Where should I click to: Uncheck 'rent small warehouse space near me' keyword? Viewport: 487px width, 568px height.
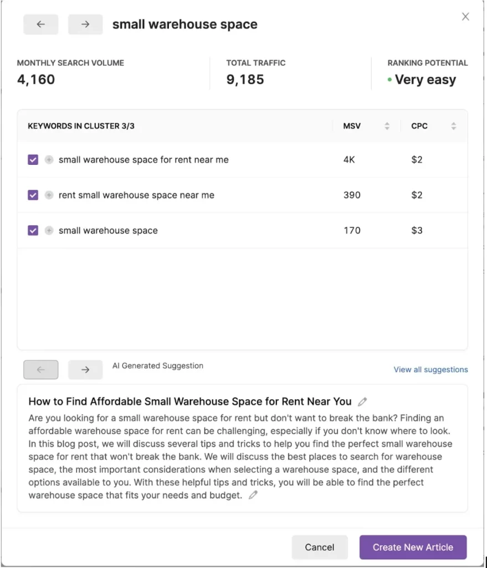(33, 195)
